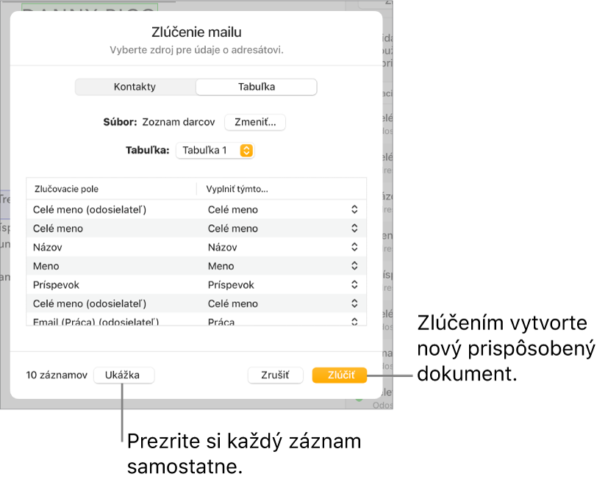Select the Vyplniť týmto... column header
This screenshot has height=485, width=608.
237,189
